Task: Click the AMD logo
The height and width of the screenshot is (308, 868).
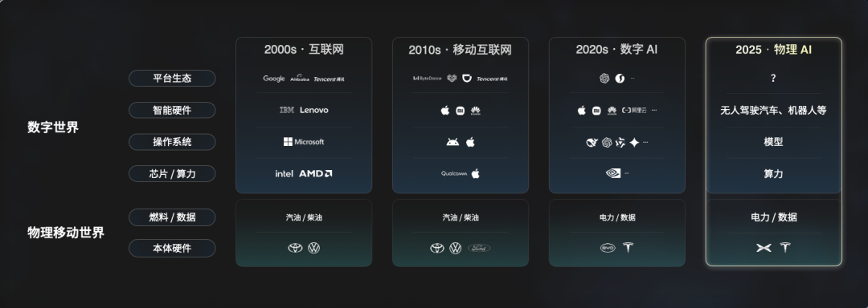Action: tap(316, 173)
